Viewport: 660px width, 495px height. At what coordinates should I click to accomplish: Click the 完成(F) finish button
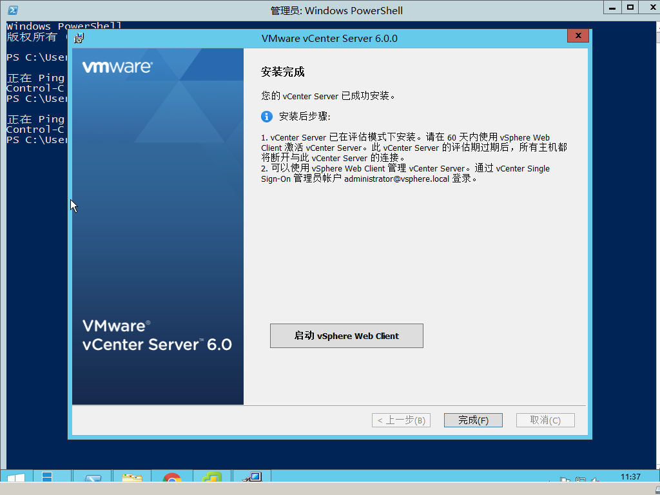[473, 420]
